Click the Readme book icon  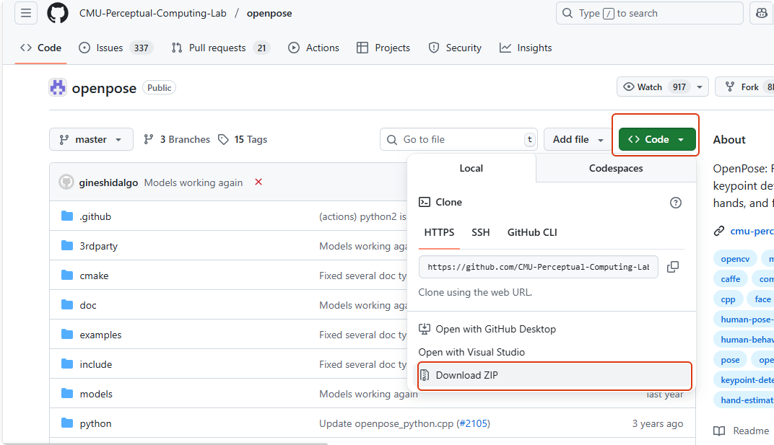click(x=719, y=431)
